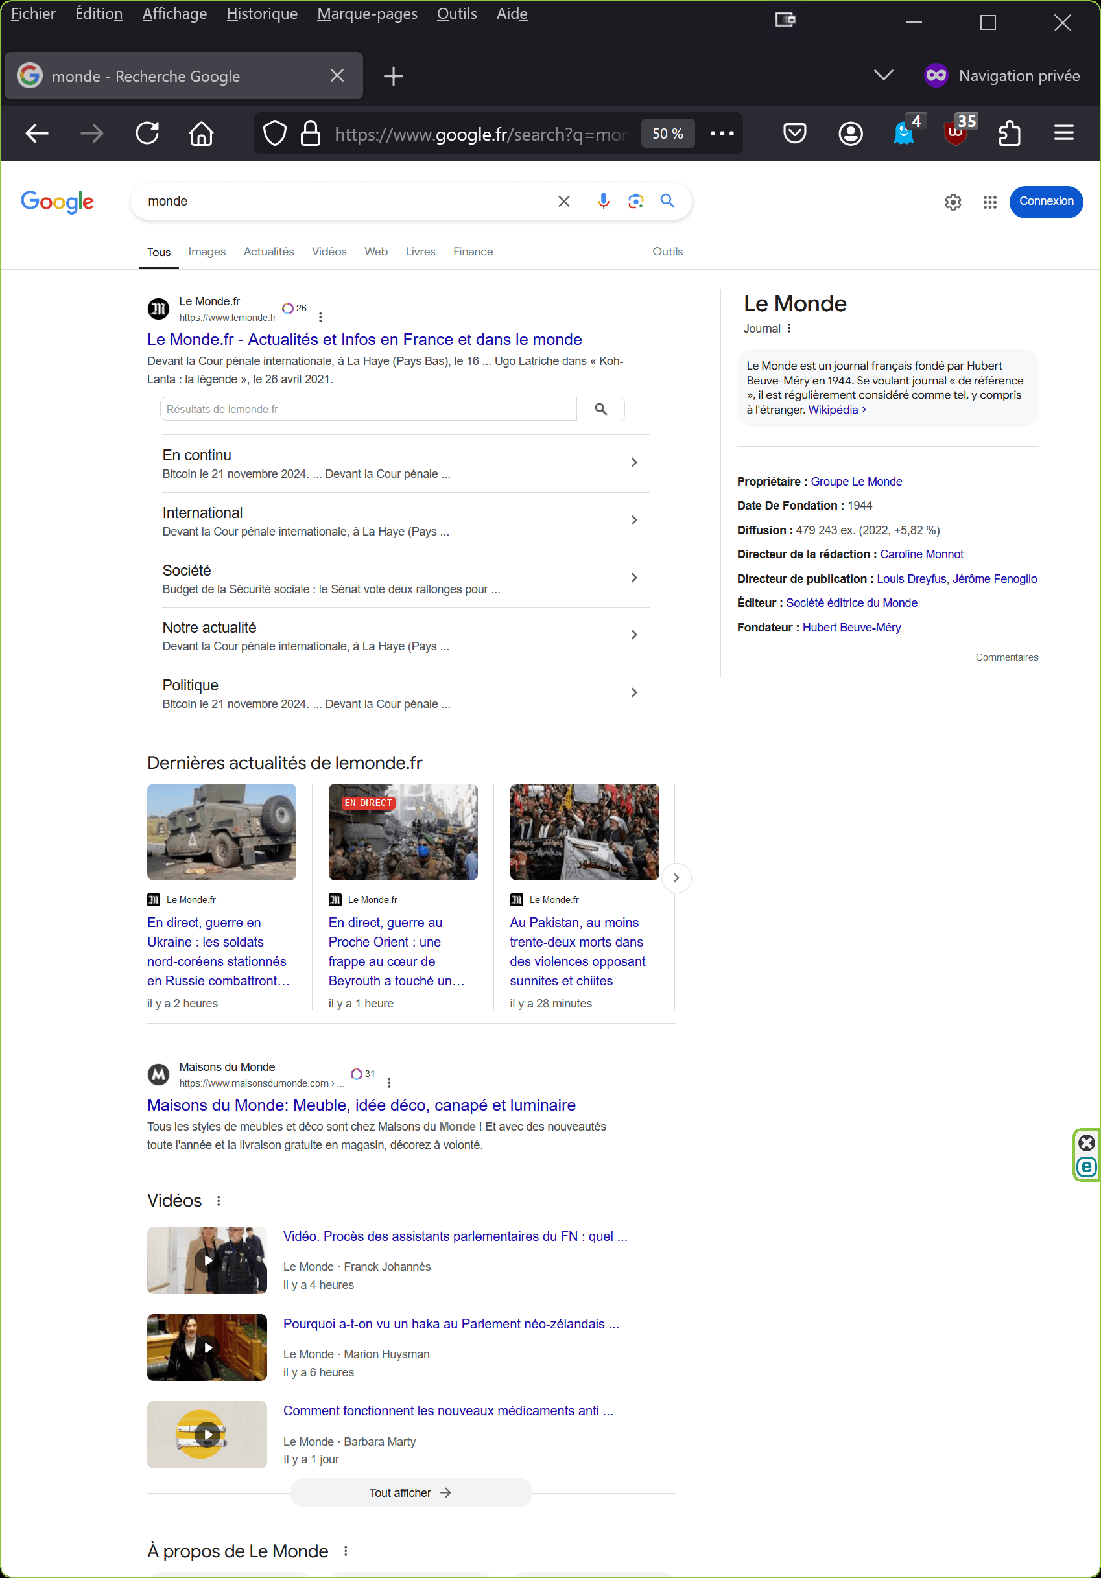Open new tab with plus button
This screenshot has height=1578, width=1101.
coord(393,77)
